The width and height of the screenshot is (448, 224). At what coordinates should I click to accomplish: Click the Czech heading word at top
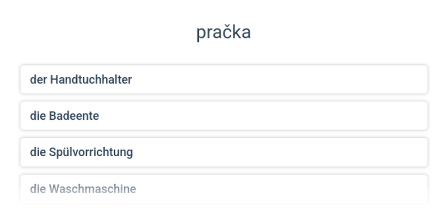coord(223,32)
